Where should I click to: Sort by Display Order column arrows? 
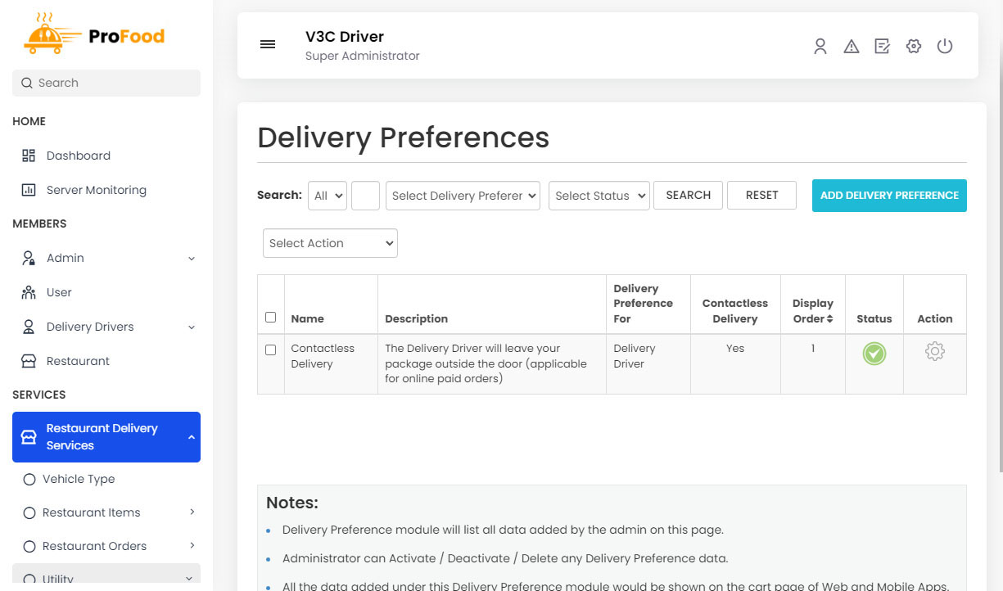pos(829,319)
